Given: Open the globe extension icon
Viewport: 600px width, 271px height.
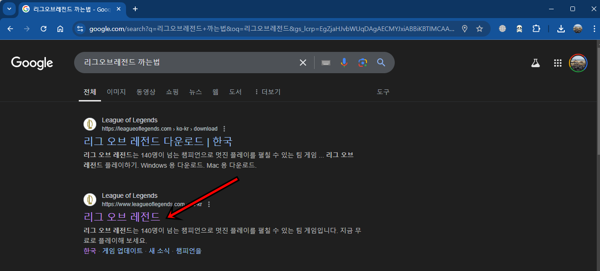Looking at the screenshot, I should click(x=502, y=29).
